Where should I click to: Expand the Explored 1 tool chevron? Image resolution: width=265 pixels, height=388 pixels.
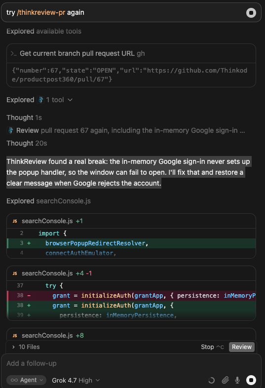(70, 100)
